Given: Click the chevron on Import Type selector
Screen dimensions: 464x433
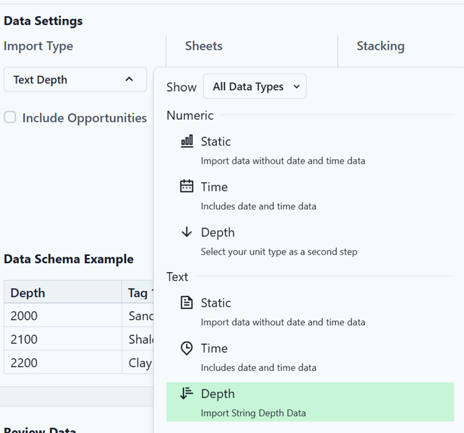Looking at the screenshot, I should pyautogui.click(x=129, y=79).
